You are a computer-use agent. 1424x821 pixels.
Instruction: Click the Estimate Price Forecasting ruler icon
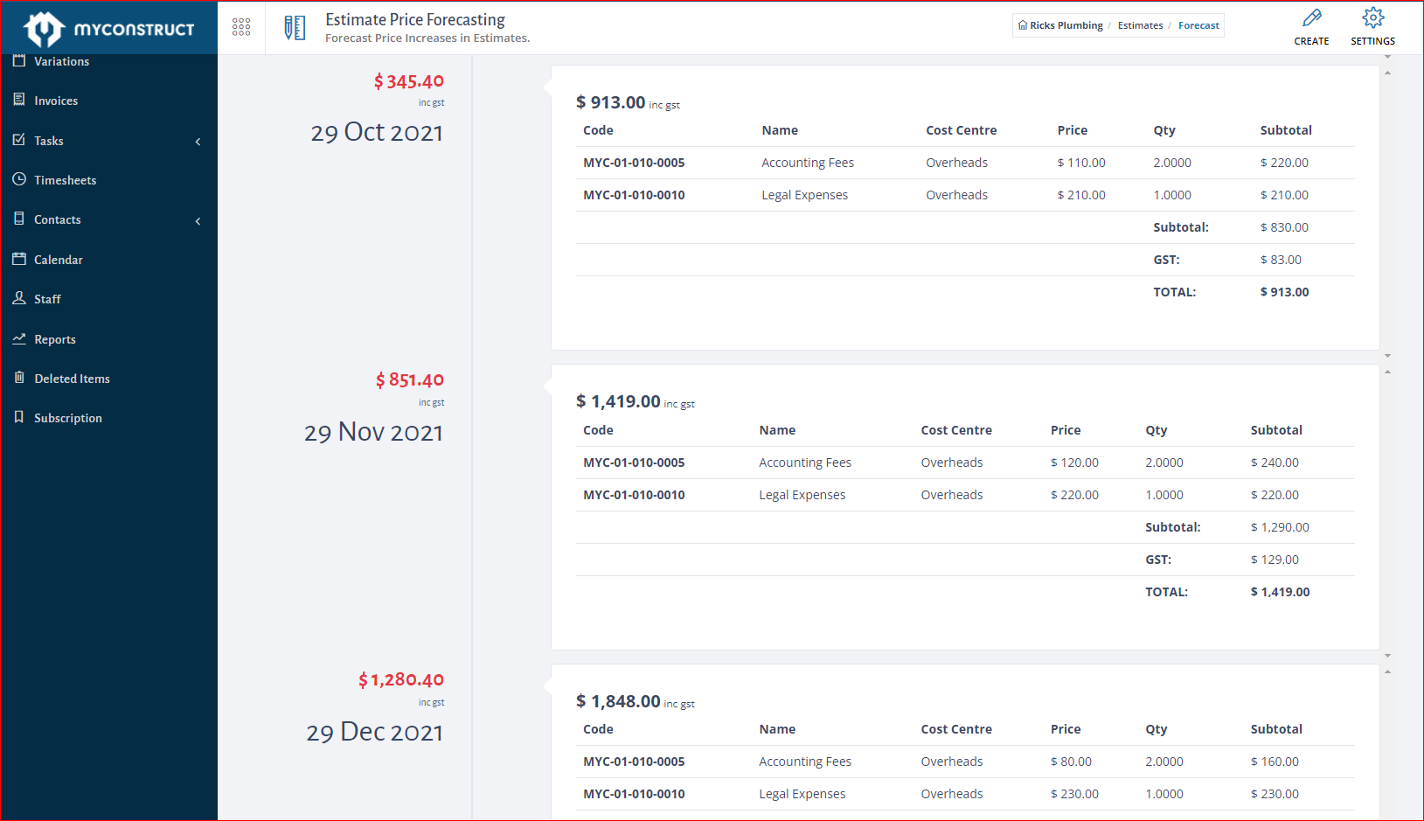click(295, 28)
